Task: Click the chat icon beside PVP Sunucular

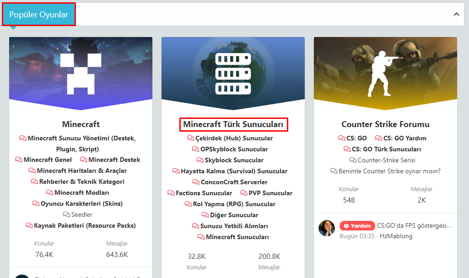Action: pos(244,193)
